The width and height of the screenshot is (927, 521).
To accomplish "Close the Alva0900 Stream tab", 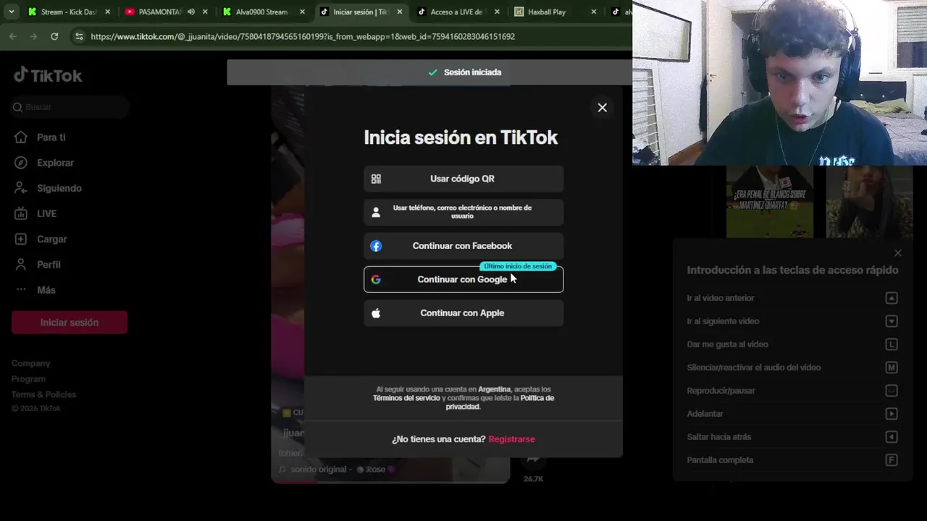I will click(302, 12).
